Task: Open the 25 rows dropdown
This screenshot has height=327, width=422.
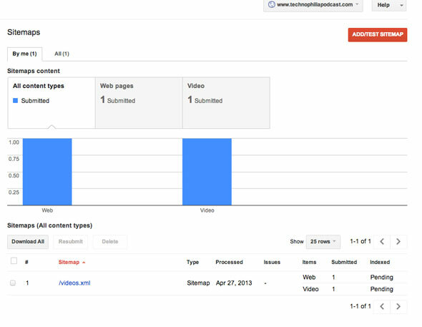Action: (x=323, y=241)
